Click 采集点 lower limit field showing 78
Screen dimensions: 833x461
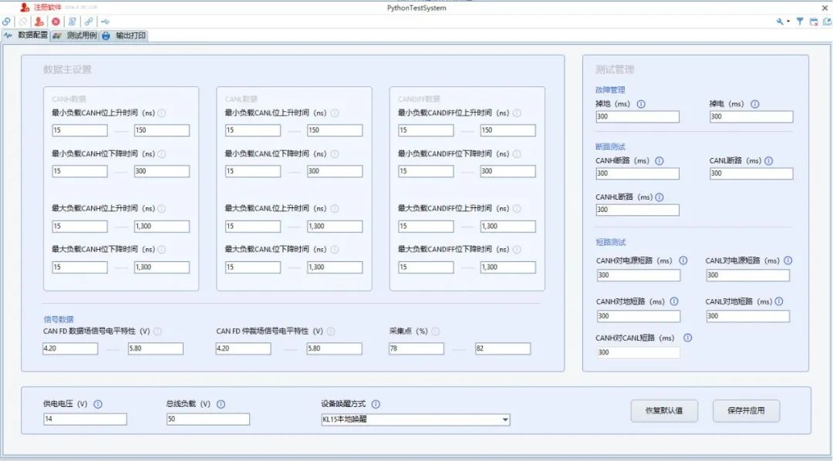416,349
